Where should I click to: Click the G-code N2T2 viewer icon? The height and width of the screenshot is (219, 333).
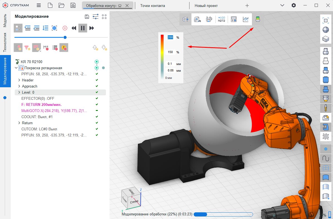(222, 19)
